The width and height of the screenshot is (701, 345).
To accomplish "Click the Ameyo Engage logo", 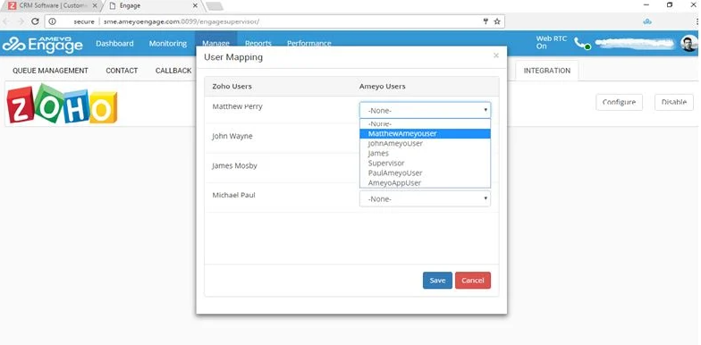I will click(x=43, y=45).
